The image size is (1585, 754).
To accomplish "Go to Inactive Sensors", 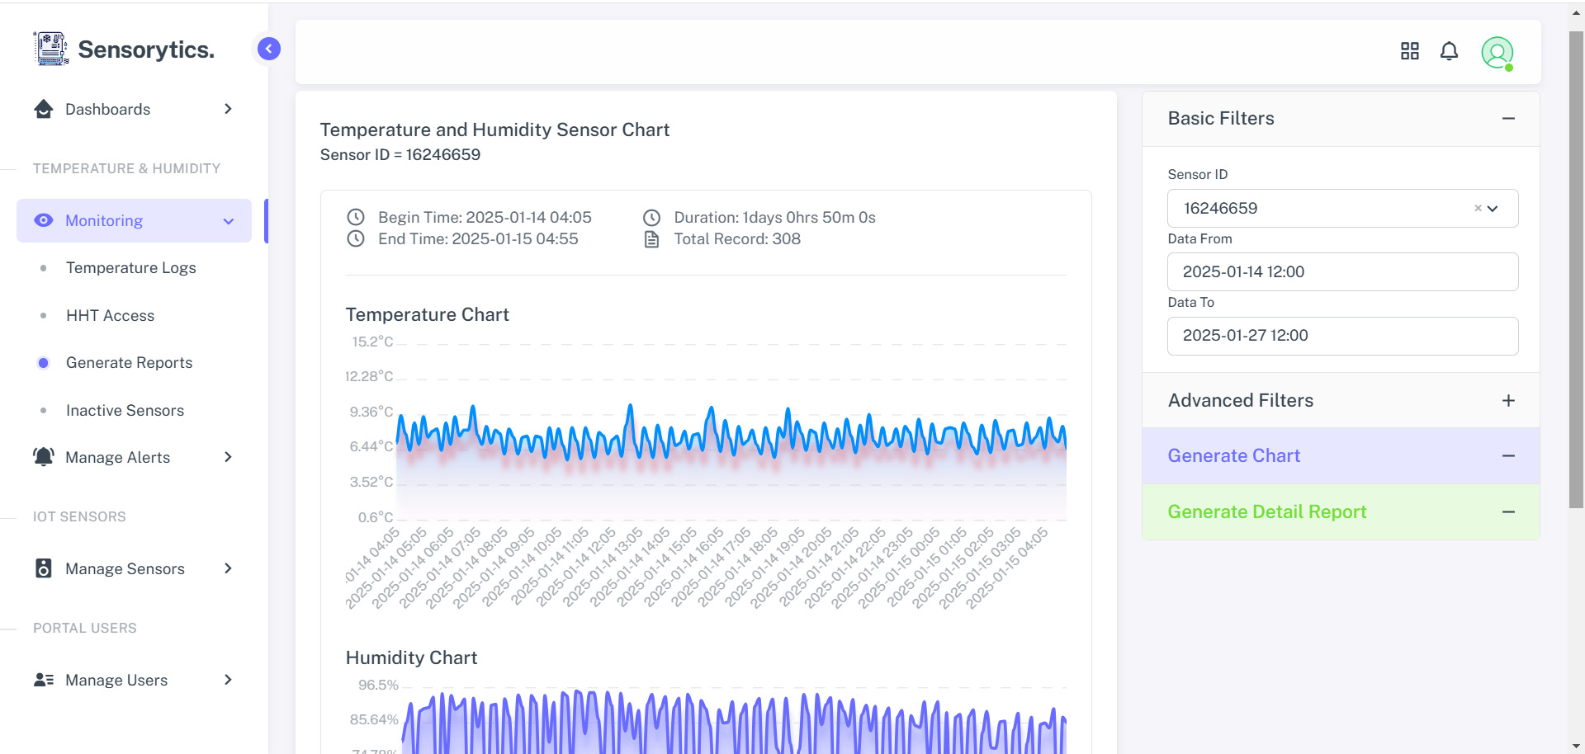I will 125,411.
